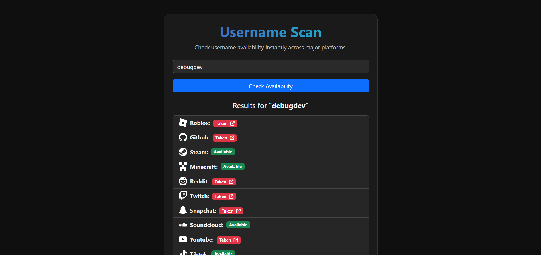Click the Check Availability button
This screenshot has width=541, height=255.
(271, 86)
